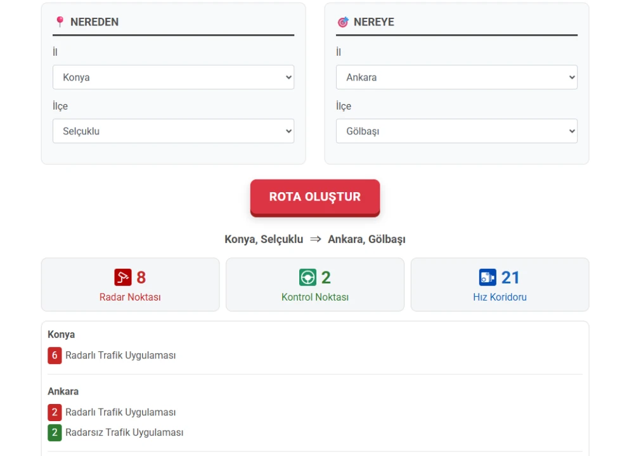Open the origin province dropdown showing Konya
Image resolution: width=634 pixels, height=456 pixels.
pyautogui.click(x=173, y=77)
